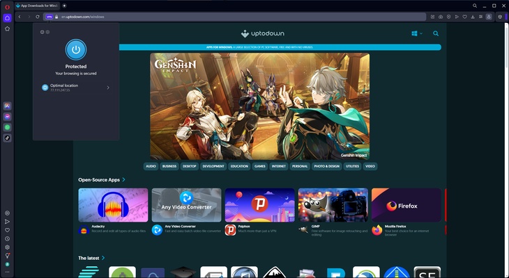This screenshot has height=278, width=509.
Task: Open the UTILITIES category
Action: coord(352,166)
